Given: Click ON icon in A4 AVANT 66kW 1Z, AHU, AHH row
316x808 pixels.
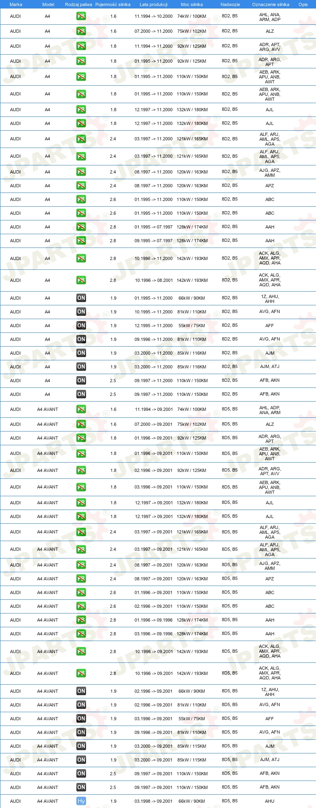Looking at the screenshot, I should pos(81,691).
